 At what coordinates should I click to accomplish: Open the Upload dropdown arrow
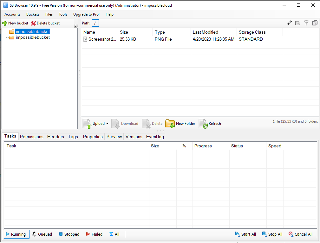tap(107, 124)
